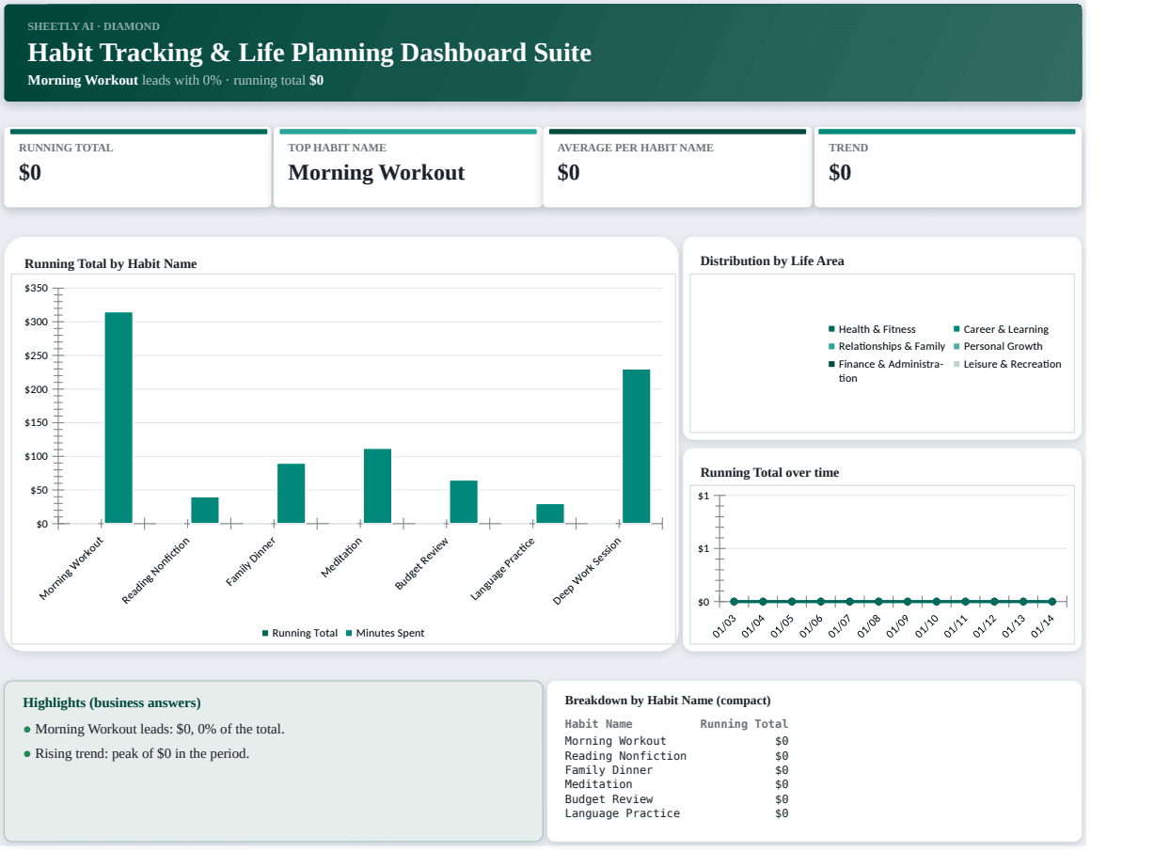
Task: Click the Deep Work Session bar
Action: click(637, 446)
